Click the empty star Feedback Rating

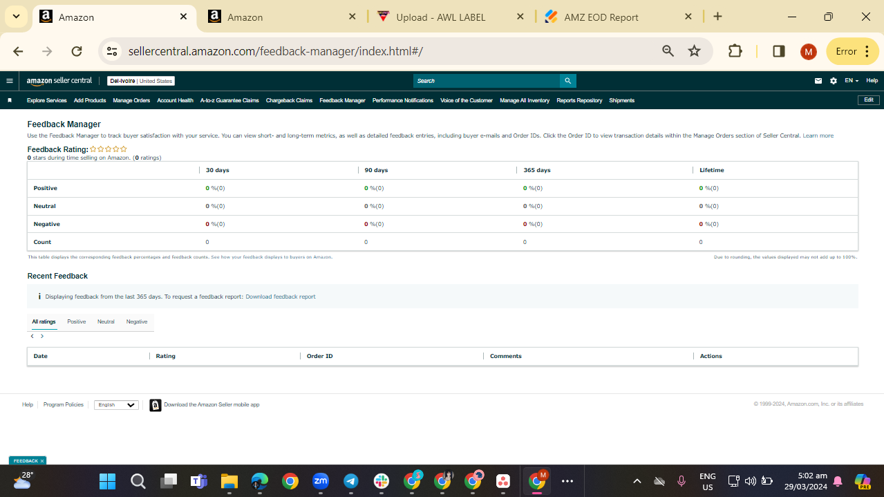tap(109, 149)
